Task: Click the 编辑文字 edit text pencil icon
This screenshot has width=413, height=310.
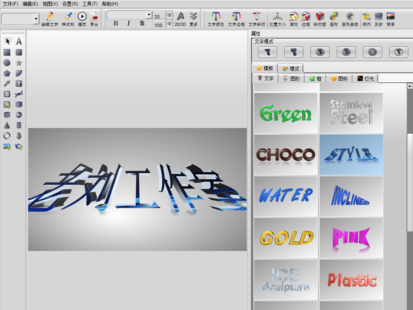Action: click(50, 16)
